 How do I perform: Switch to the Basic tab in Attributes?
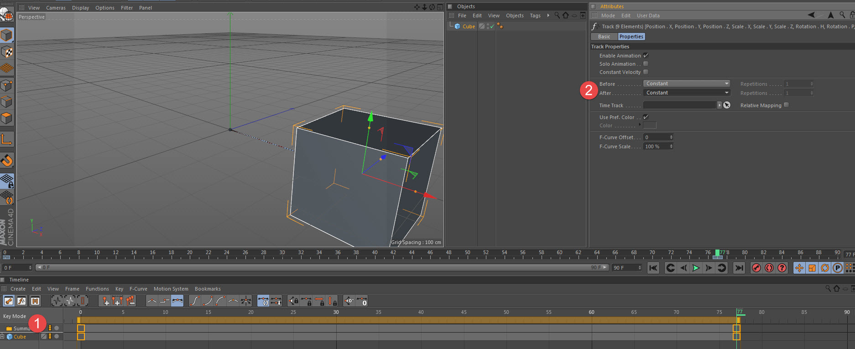click(604, 36)
